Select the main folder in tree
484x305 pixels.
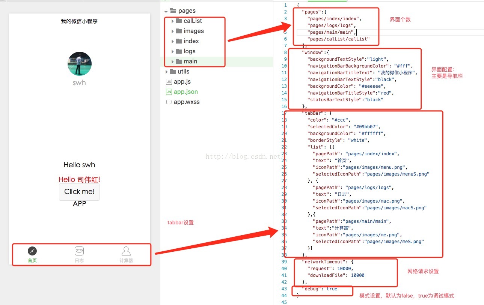[x=190, y=62]
